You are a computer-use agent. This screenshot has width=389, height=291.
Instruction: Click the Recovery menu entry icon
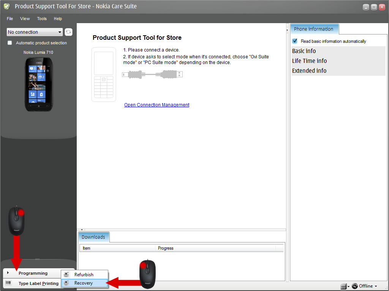66,283
